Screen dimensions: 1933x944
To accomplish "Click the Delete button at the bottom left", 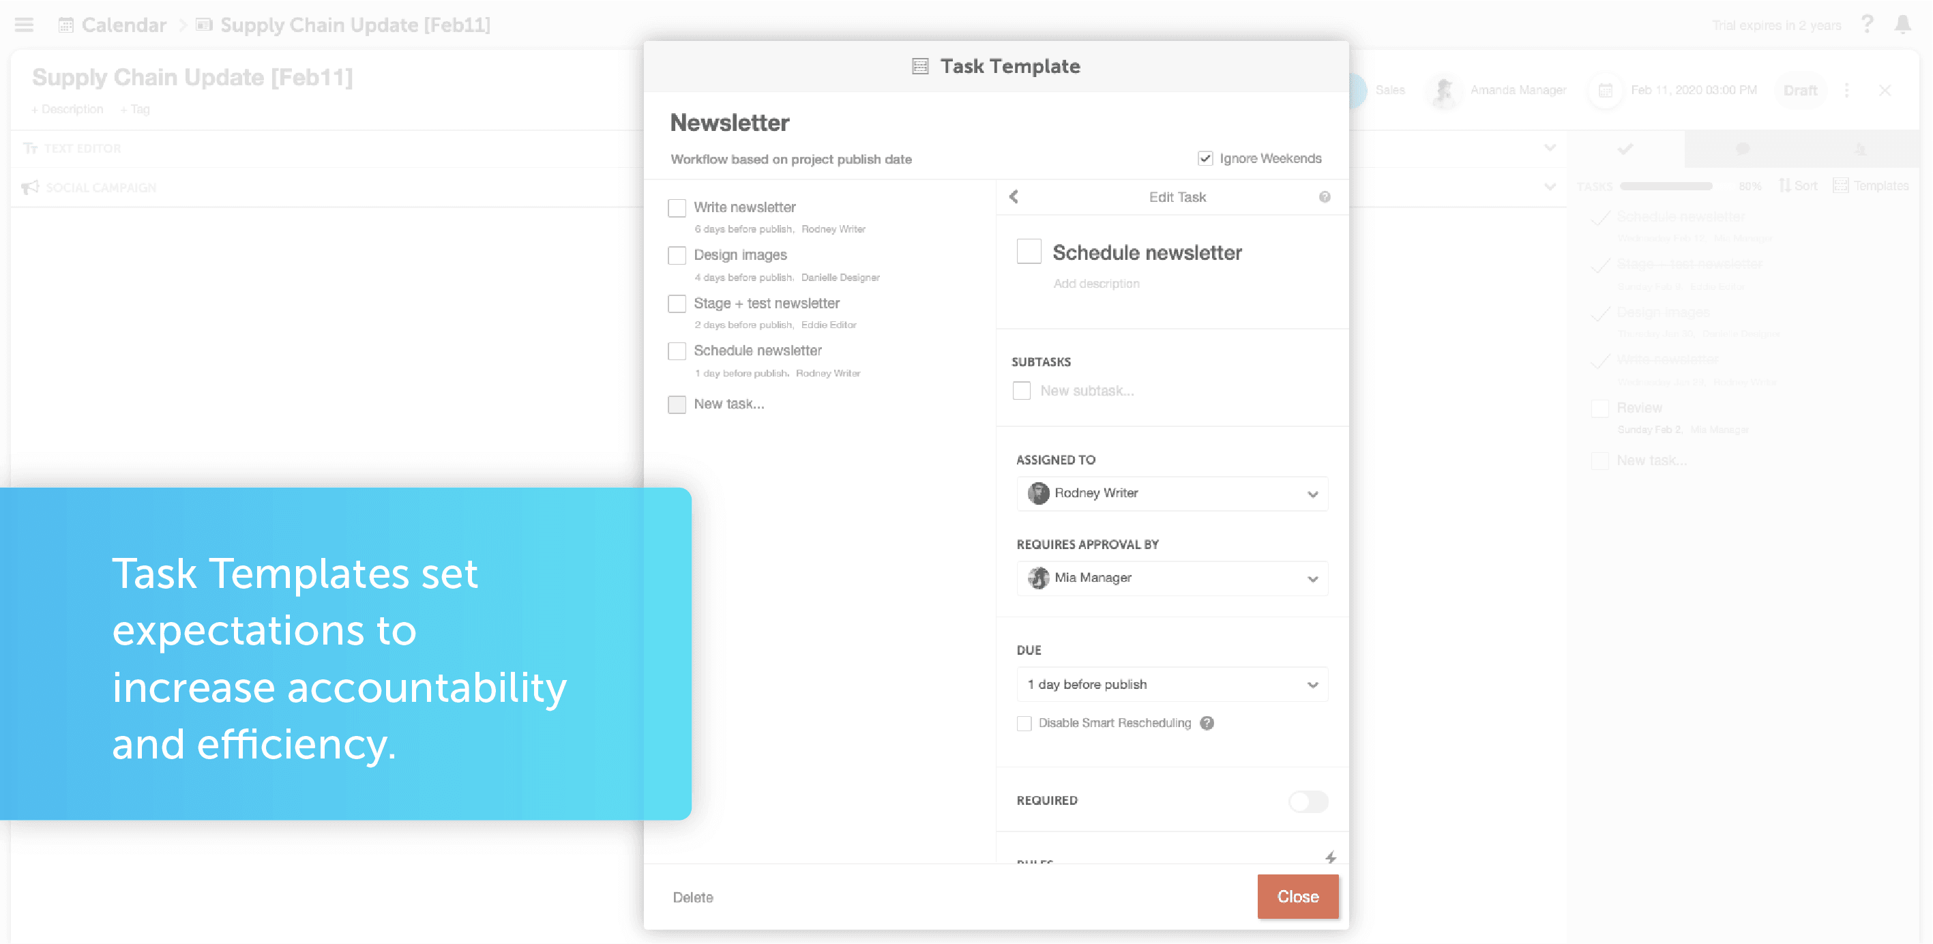I will (693, 896).
